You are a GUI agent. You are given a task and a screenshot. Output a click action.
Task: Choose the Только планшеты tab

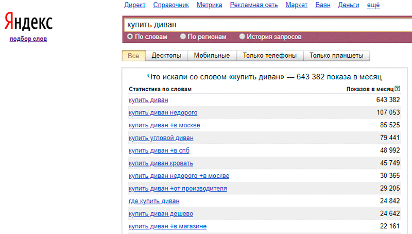pyautogui.click(x=336, y=56)
